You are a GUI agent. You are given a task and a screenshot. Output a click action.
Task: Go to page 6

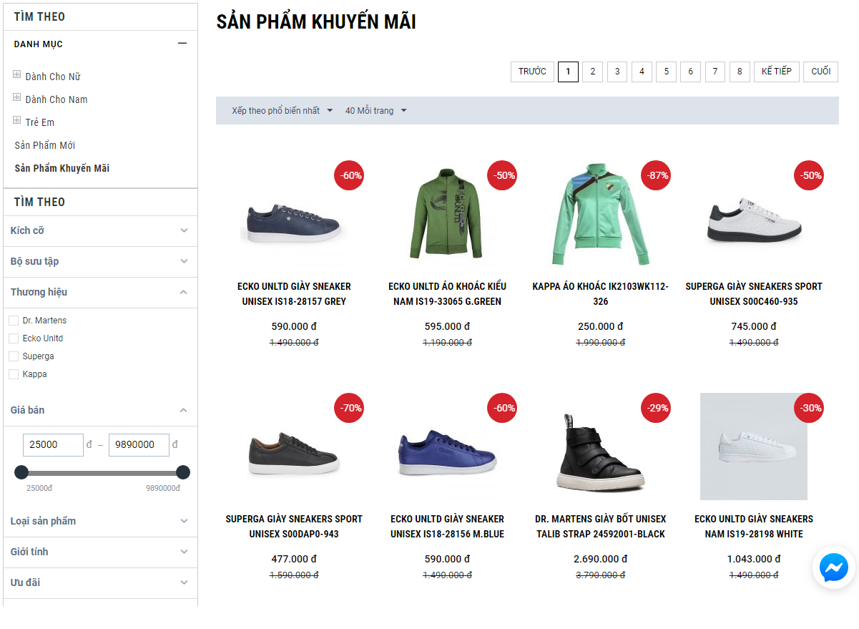click(690, 72)
